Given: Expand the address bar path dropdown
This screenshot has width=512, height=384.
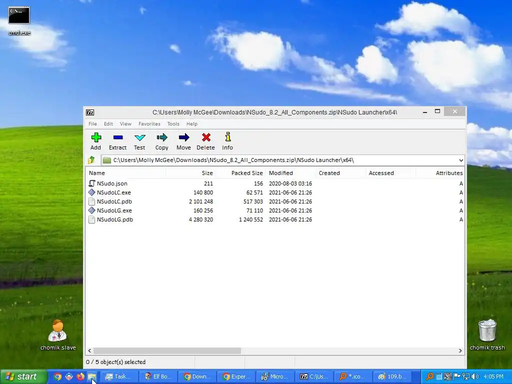Looking at the screenshot, I should 460,160.
